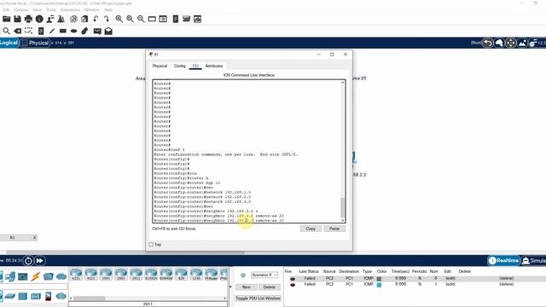Open the Activity Wizard round icon
Viewport: 546px width, 307px height.
(39, 19)
